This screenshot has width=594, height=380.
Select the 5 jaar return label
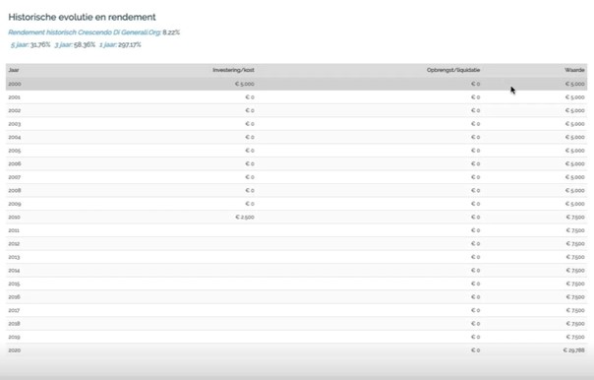point(20,44)
